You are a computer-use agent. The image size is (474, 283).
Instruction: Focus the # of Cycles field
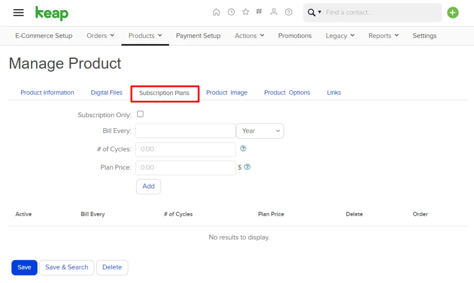pos(186,149)
